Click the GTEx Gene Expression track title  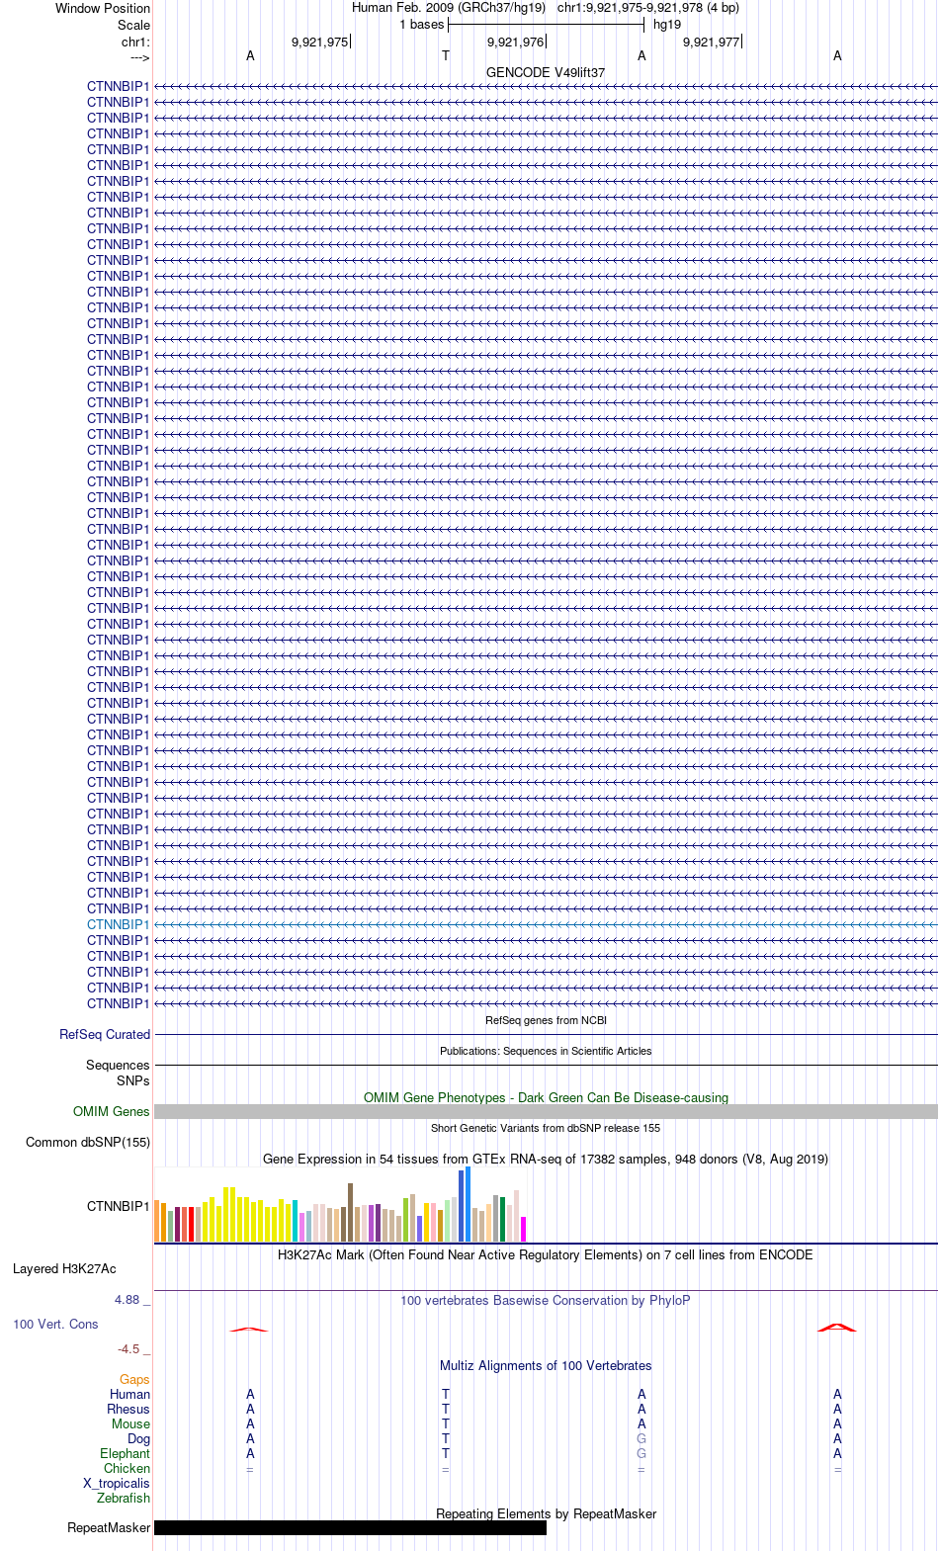546,1159
